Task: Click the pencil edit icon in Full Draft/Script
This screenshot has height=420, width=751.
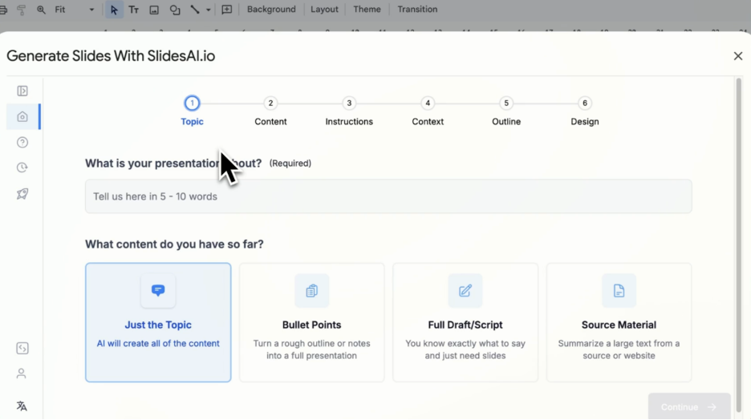Action: pos(465,290)
